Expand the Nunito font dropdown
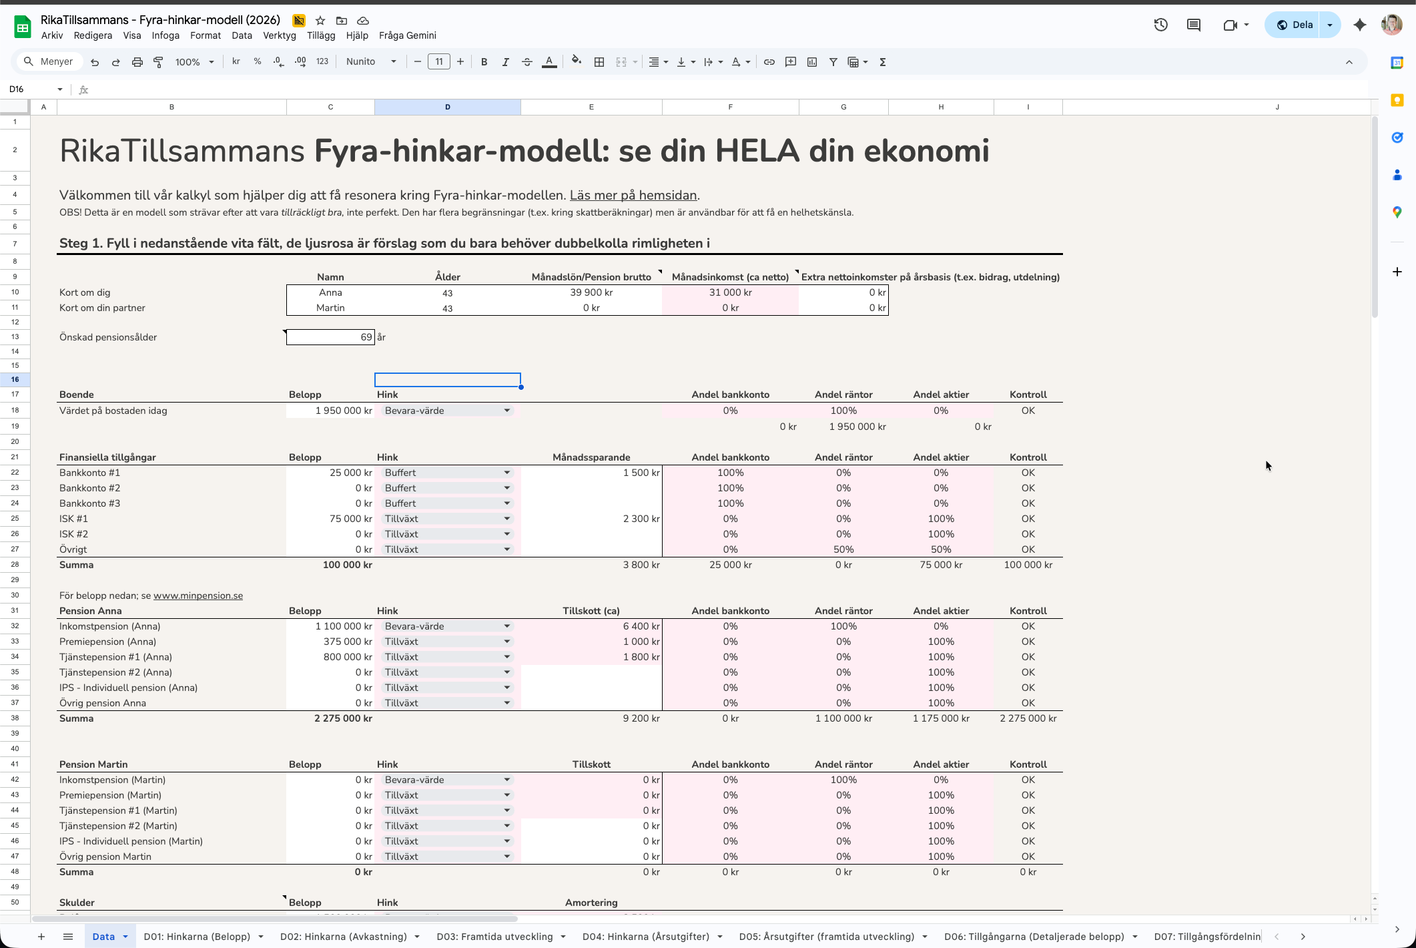Image resolution: width=1416 pixels, height=948 pixels. [x=371, y=62]
